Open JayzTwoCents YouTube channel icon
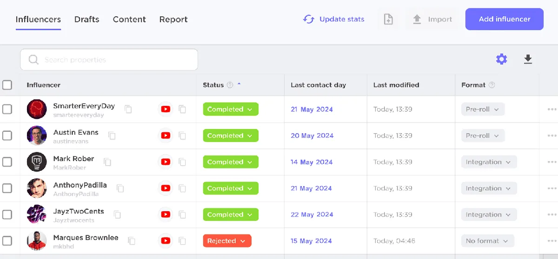 (166, 214)
